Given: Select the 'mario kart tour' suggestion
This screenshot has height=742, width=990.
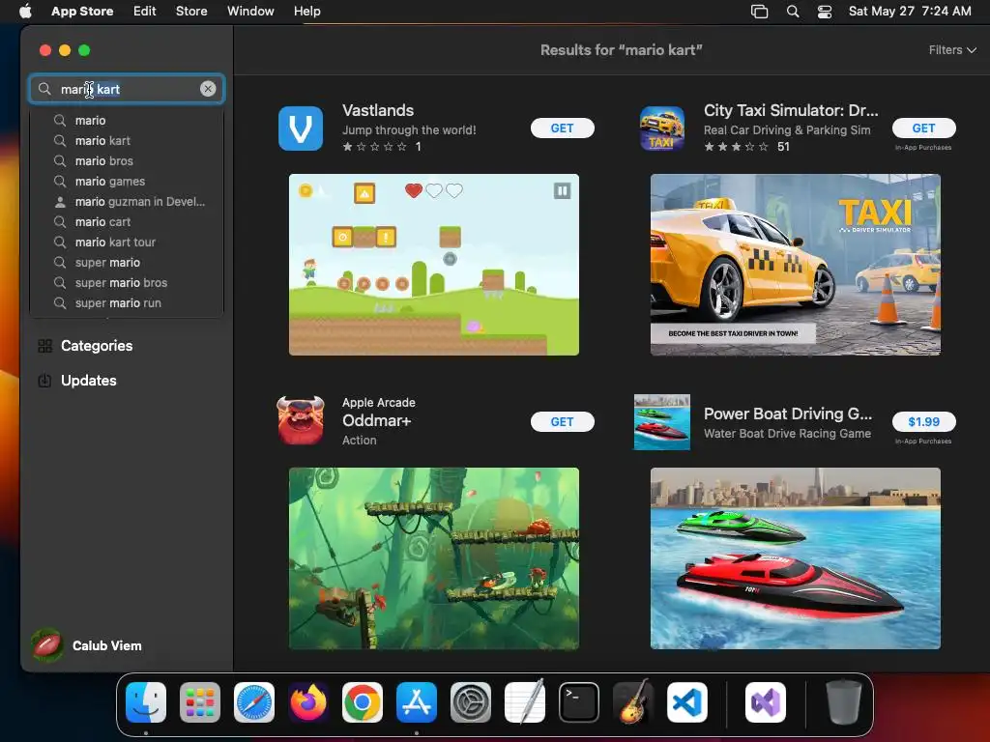Looking at the screenshot, I should (x=127, y=243).
